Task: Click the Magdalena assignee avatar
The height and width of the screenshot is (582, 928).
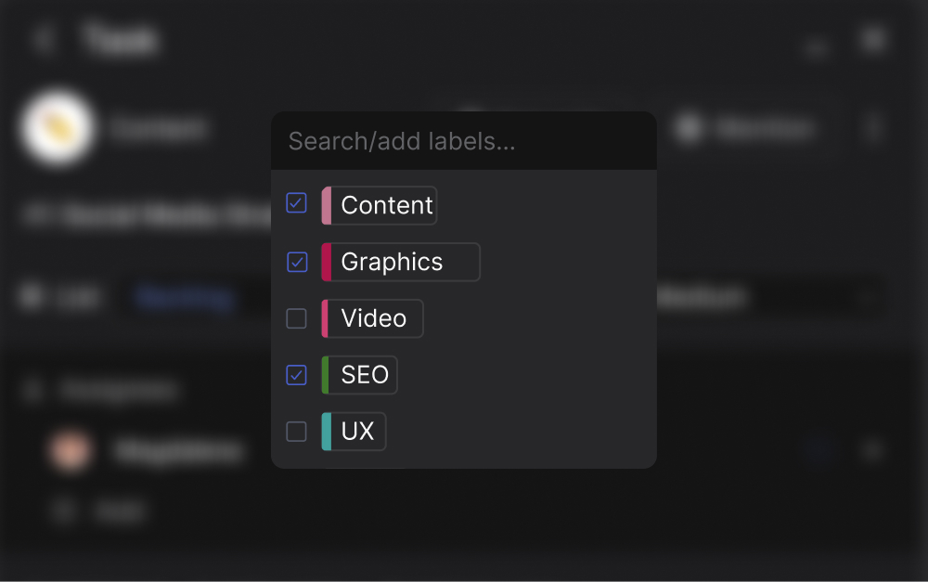Action: [x=71, y=449]
